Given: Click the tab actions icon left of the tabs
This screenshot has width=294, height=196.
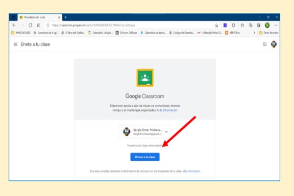Looking at the screenshot, I should [x=13, y=17].
